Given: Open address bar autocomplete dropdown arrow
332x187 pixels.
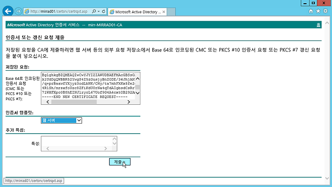Looking at the screenshot, I should [x=99, y=11].
